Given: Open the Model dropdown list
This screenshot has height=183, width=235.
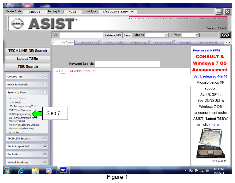Looking at the screenshot, I should (166, 35).
